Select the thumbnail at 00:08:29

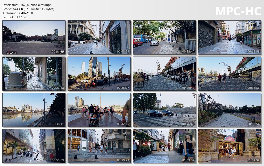click(99, 38)
